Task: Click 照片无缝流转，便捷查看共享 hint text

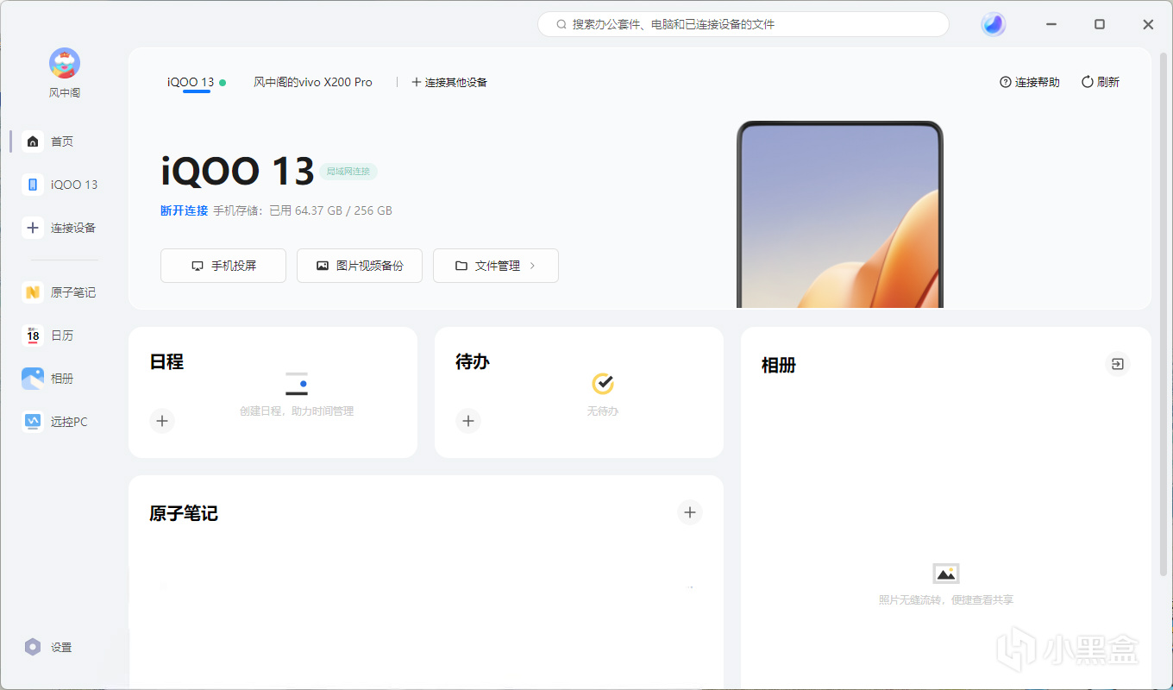Action: point(946,599)
